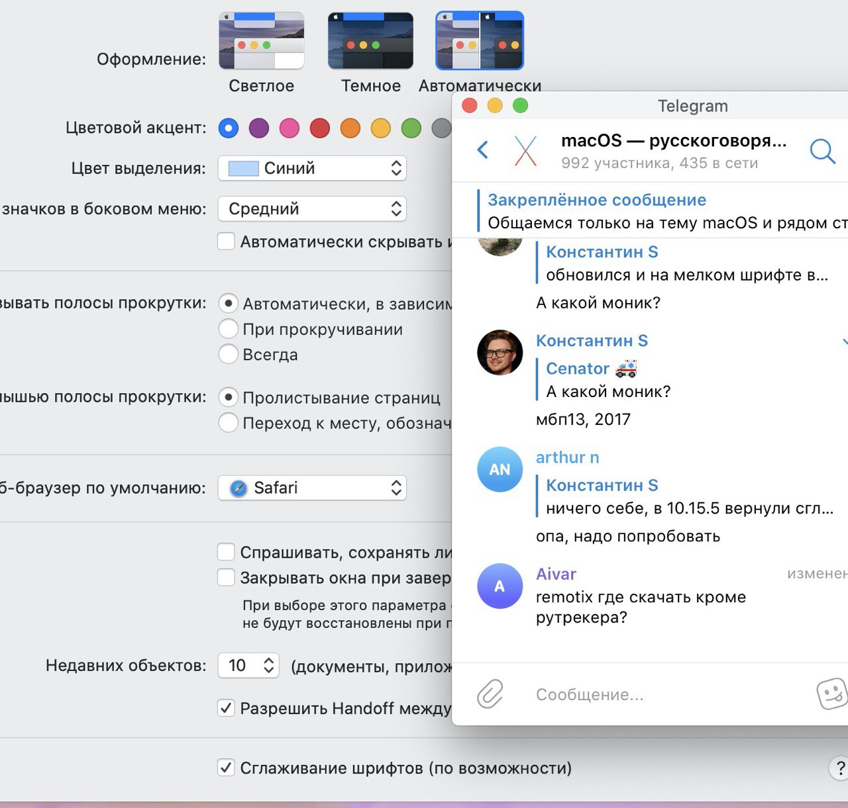Screen dimensions: 848x808
Task: Open arthur n sender name
Action: [x=567, y=457]
